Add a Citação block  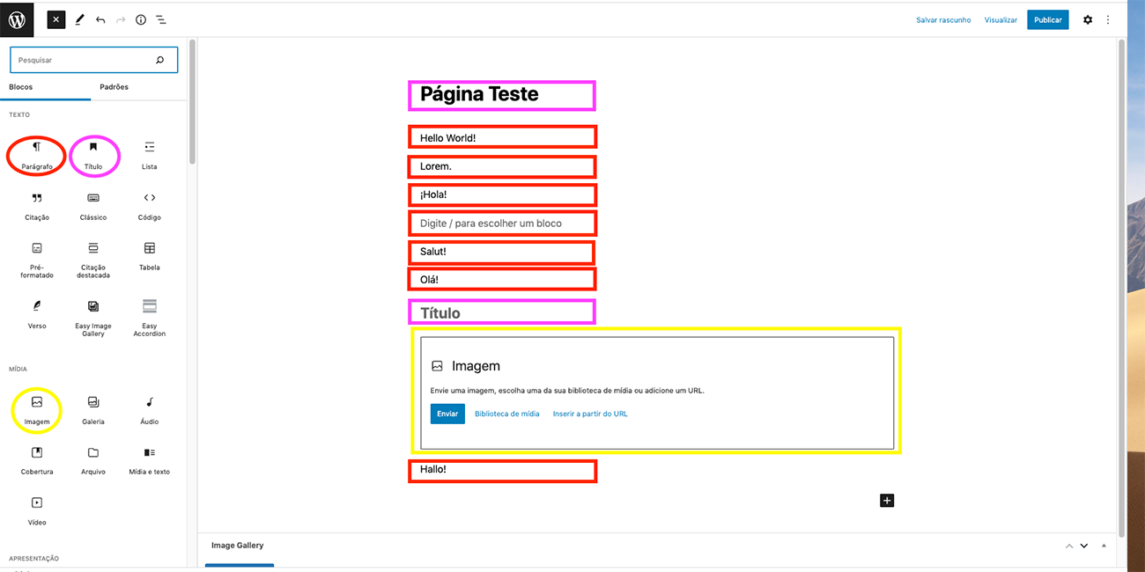(37, 204)
